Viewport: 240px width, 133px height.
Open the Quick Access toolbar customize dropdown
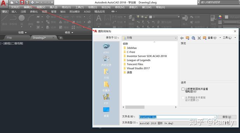[52, 2]
